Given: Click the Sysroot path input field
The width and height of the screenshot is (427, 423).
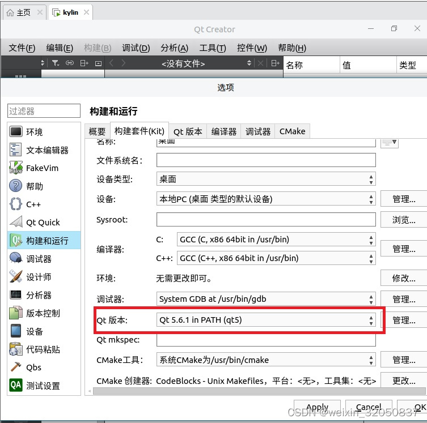Looking at the screenshot, I should (266, 219).
